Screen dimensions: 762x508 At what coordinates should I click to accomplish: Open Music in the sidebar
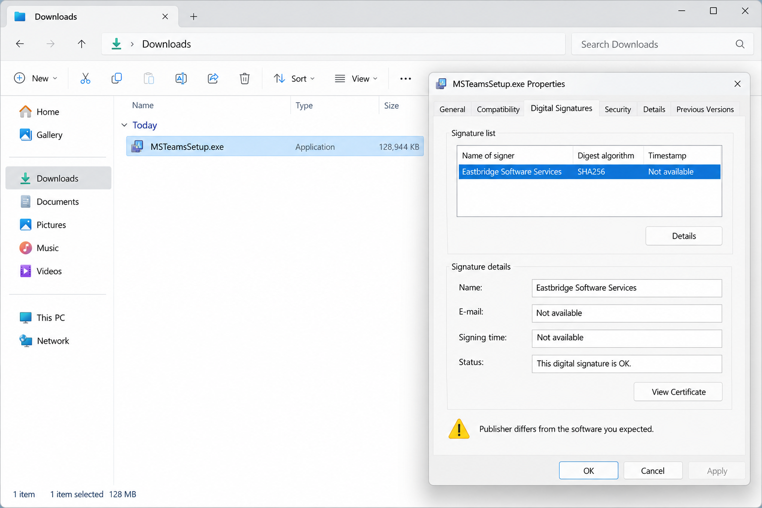pos(59,248)
